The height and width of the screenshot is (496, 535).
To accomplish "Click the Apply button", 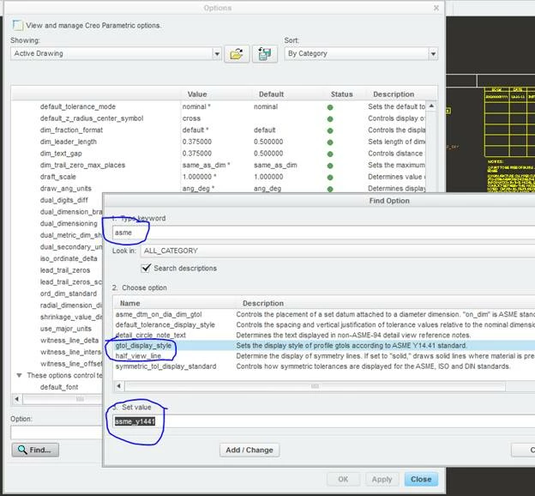I will click(382, 479).
